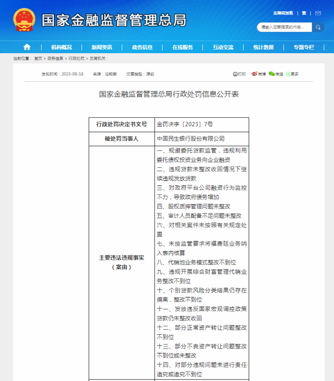Click the national emblem logo

click(24, 20)
